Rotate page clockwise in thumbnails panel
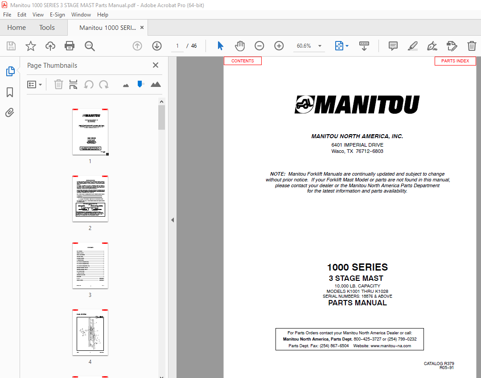This screenshot has height=378, width=481. [104, 84]
